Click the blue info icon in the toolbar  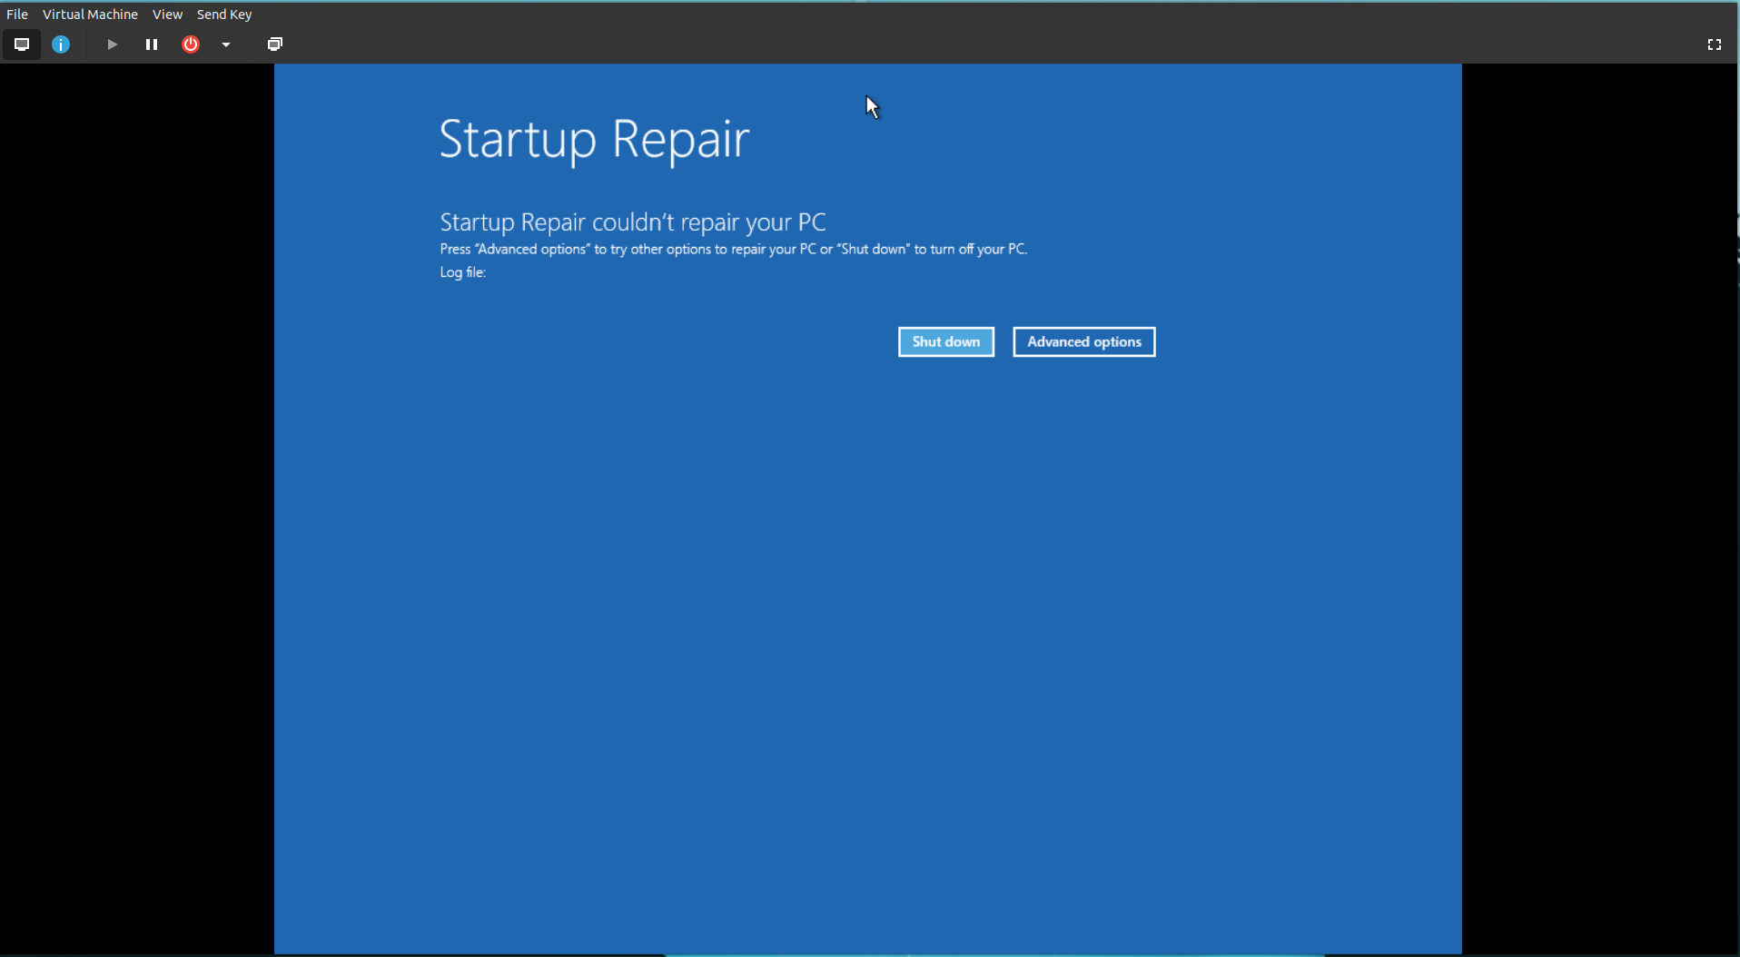coord(60,44)
